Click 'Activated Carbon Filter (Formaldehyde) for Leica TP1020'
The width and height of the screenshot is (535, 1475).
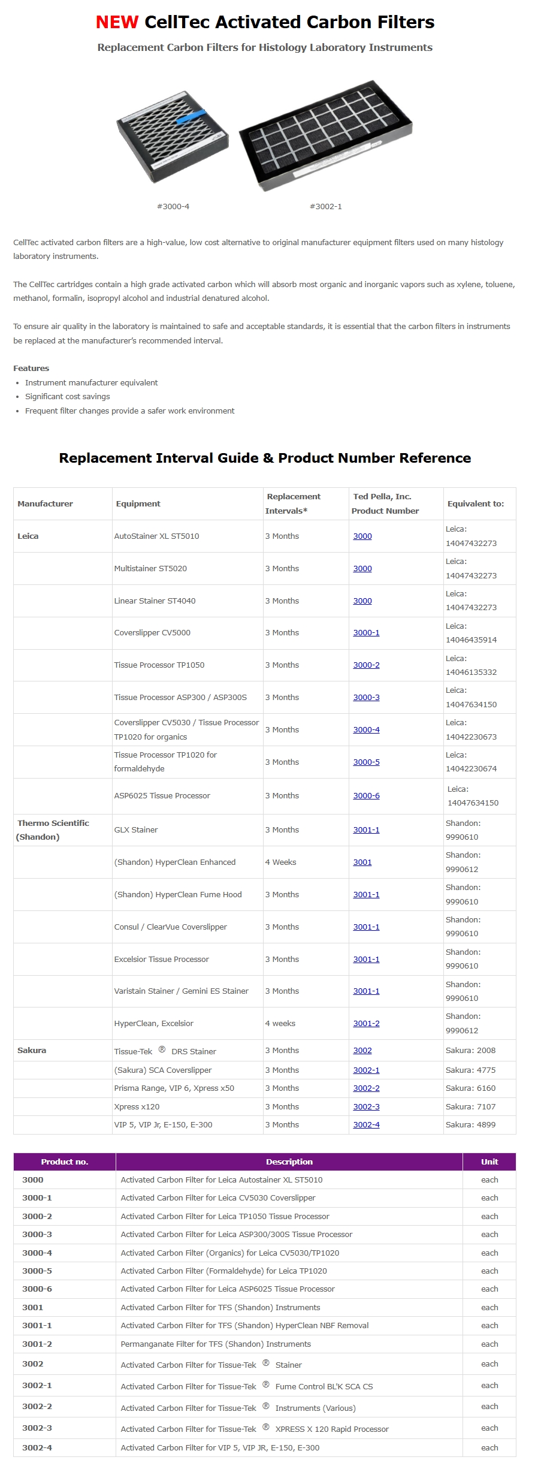(x=224, y=1271)
